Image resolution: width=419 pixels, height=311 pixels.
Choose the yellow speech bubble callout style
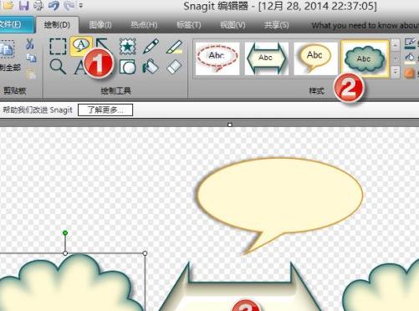[315, 59]
